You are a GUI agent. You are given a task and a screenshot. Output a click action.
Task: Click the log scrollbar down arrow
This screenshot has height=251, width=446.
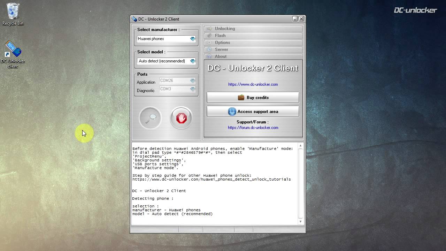coord(300,222)
